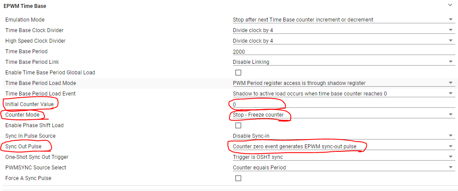Open PWMSYNC Source Select dropdown
The width and height of the screenshot is (458, 191).
342,168
